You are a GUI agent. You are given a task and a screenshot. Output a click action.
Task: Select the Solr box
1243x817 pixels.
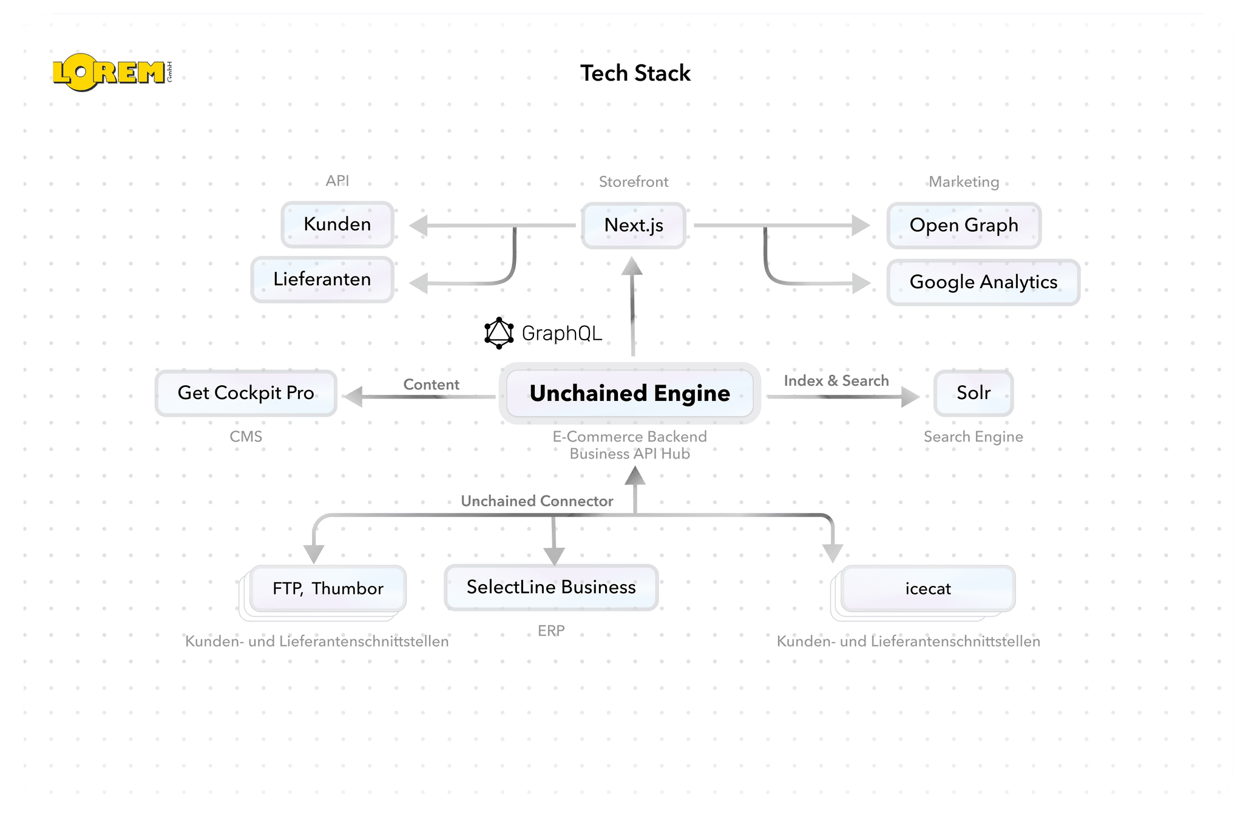coord(974,393)
